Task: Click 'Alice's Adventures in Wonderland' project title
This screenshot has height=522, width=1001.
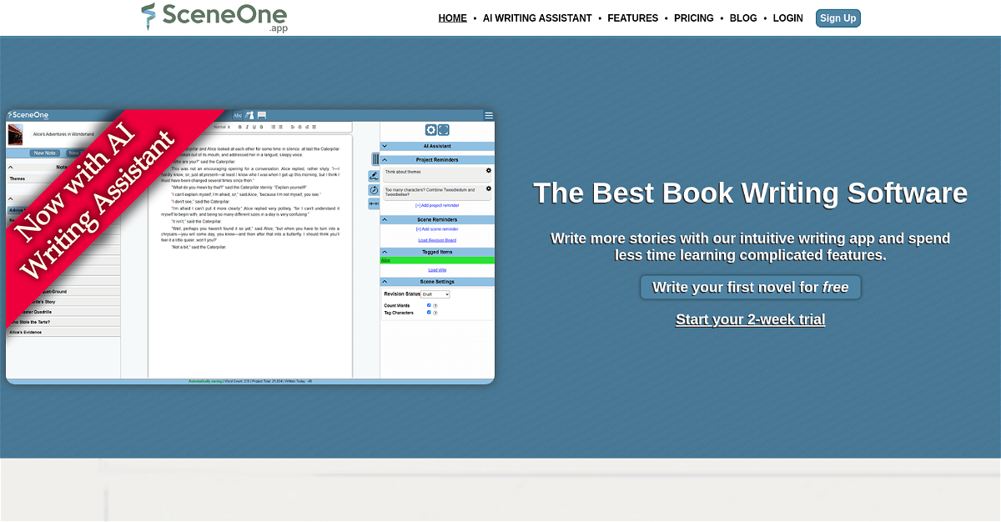Action: 63,134
